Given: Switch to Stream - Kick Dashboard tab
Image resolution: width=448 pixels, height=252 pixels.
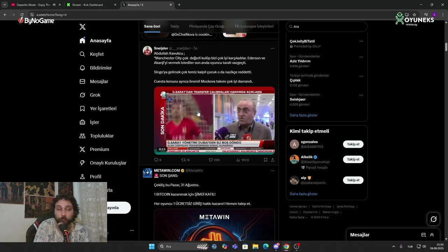Looking at the screenshot, I should [x=92, y=5].
